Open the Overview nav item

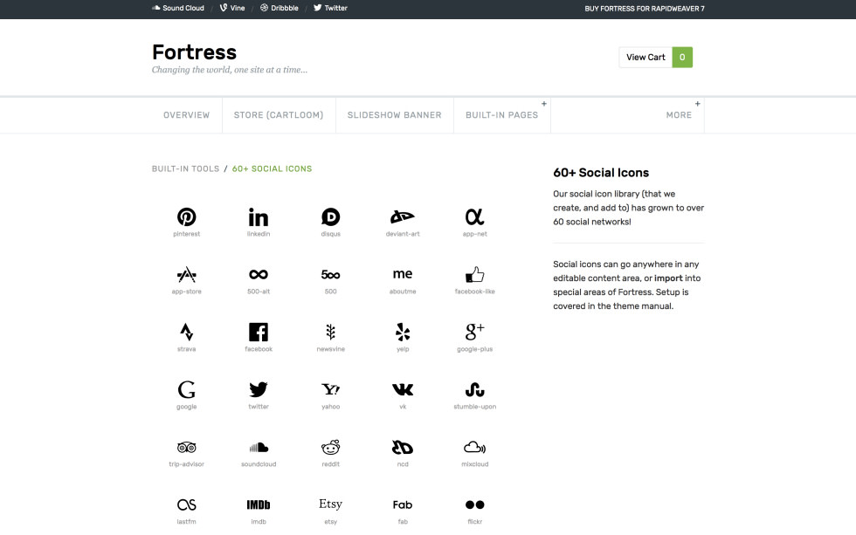point(186,115)
